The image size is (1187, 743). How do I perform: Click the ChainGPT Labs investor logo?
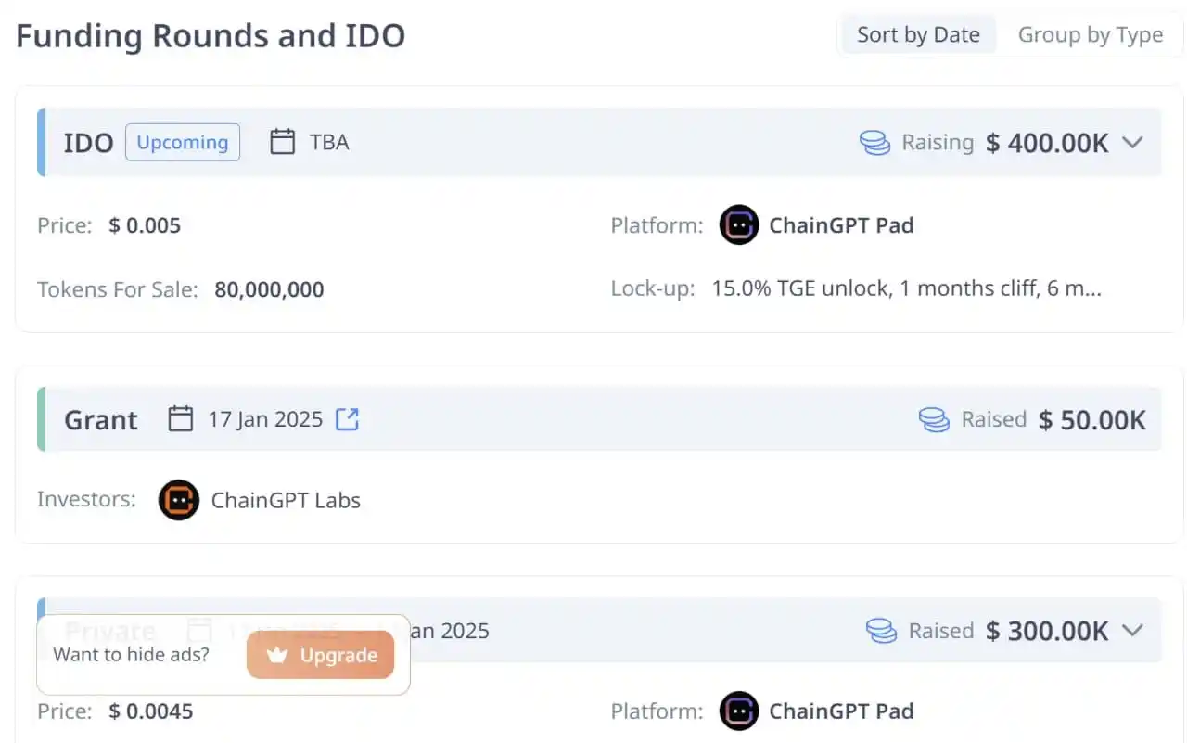179,500
